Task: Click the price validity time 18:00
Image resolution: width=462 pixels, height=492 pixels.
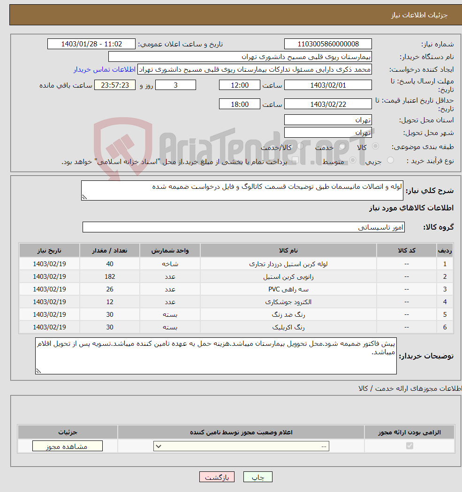Action: click(240, 104)
